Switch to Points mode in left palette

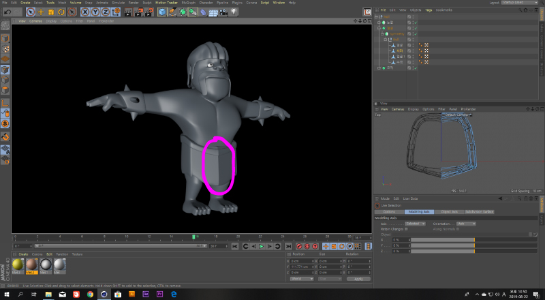(x=5, y=70)
